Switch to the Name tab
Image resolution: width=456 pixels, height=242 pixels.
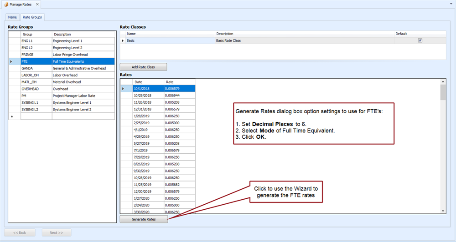pyautogui.click(x=12, y=17)
